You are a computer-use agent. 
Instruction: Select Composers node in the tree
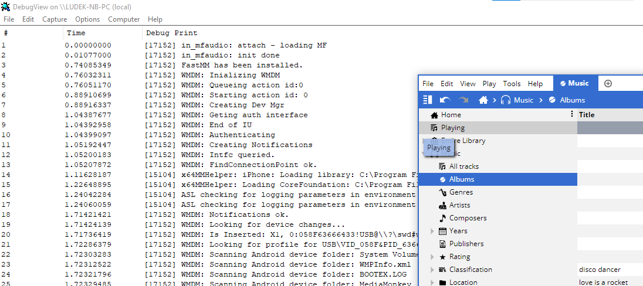click(x=468, y=218)
